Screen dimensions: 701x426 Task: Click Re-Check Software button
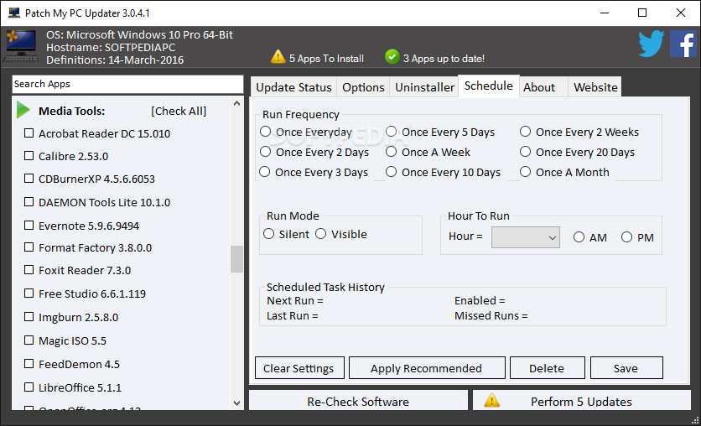tap(358, 401)
